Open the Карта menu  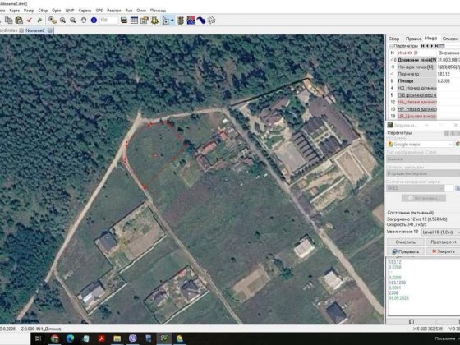point(15,11)
